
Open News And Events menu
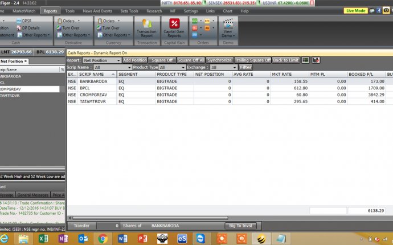point(97,11)
